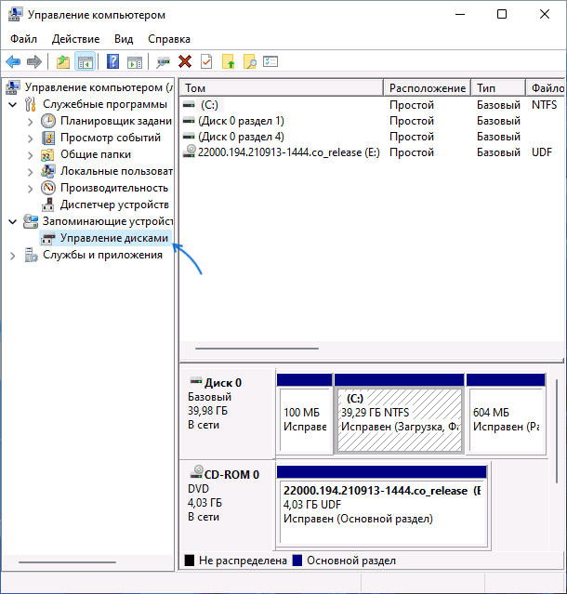567x594 pixels.
Task: Select root Управление компьютером tree node
Action: [99, 87]
